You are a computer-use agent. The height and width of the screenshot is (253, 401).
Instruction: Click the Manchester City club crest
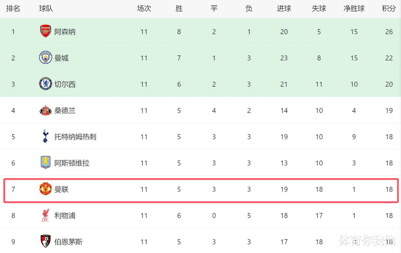click(x=45, y=58)
